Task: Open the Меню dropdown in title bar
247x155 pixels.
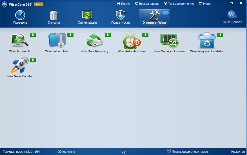Action: pyautogui.click(x=205, y=4)
